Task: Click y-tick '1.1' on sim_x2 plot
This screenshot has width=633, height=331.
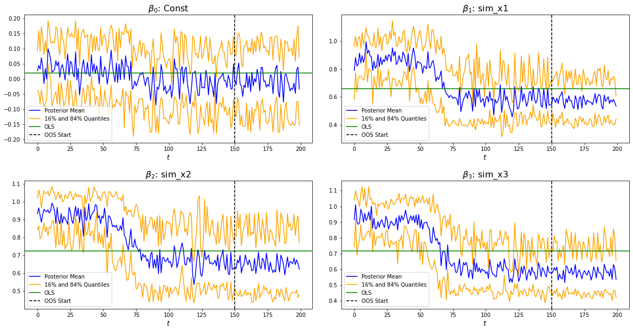Action: click(x=16, y=184)
